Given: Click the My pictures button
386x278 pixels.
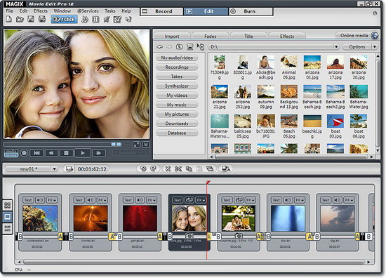Looking at the screenshot, I should (x=177, y=114).
